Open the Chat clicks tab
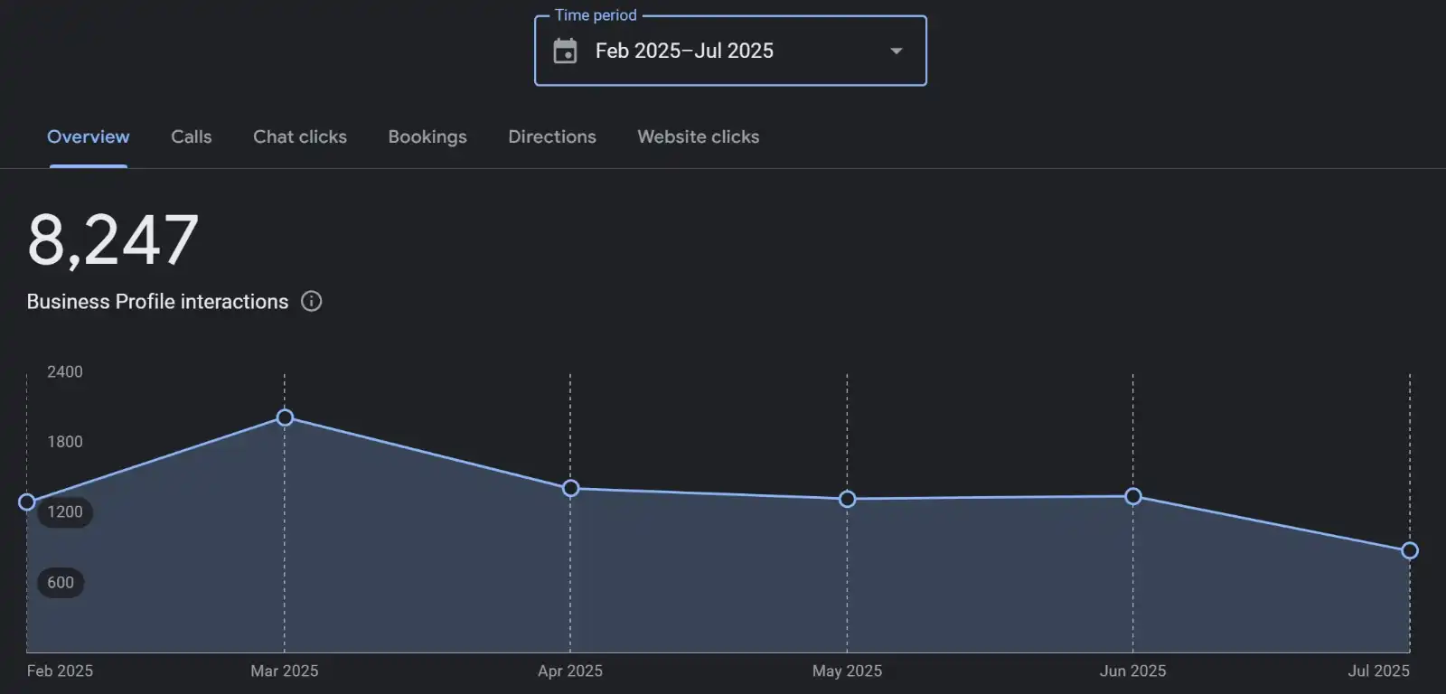 [x=299, y=136]
